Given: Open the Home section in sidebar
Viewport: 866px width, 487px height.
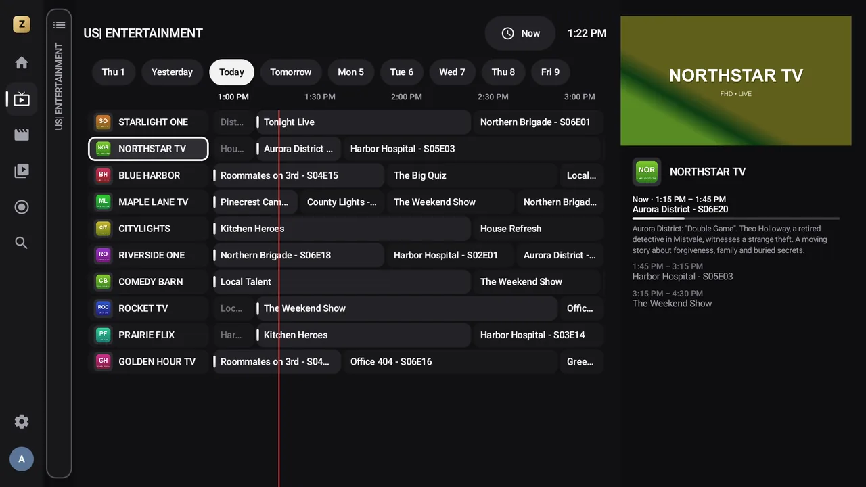Looking at the screenshot, I should 22,63.
